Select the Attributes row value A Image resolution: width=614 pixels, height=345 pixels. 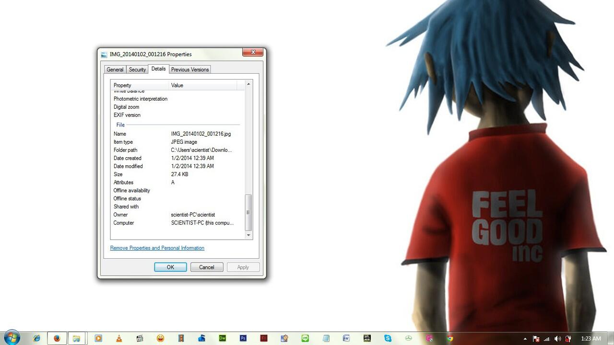click(x=173, y=183)
